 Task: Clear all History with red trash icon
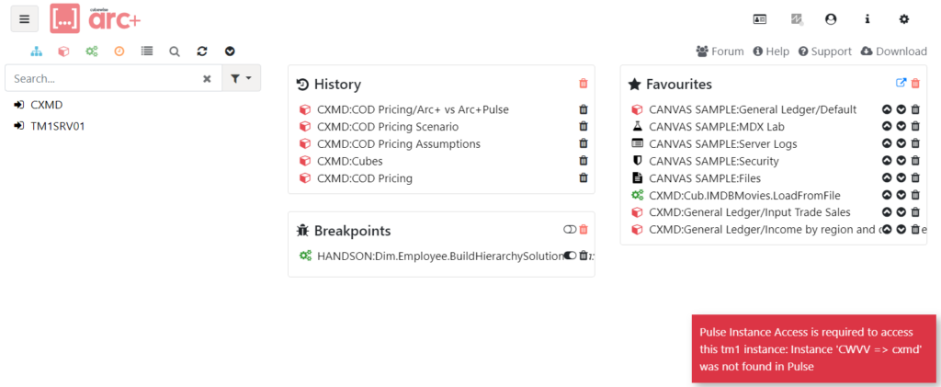(x=583, y=84)
